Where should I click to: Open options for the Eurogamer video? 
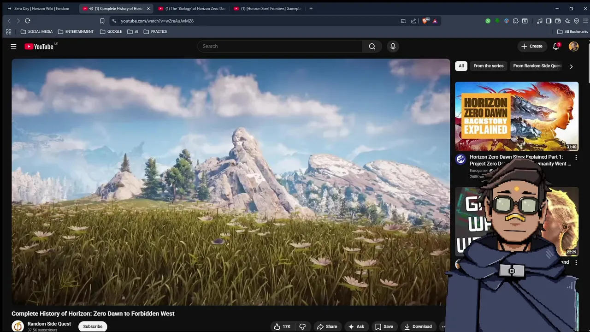[576, 157]
